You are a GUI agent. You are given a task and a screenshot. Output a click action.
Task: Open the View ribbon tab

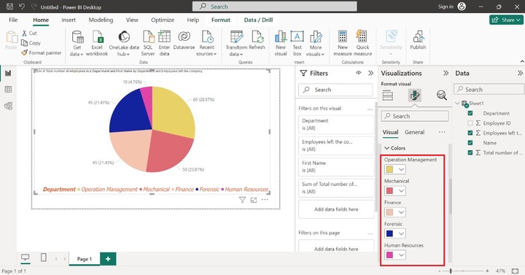(132, 20)
